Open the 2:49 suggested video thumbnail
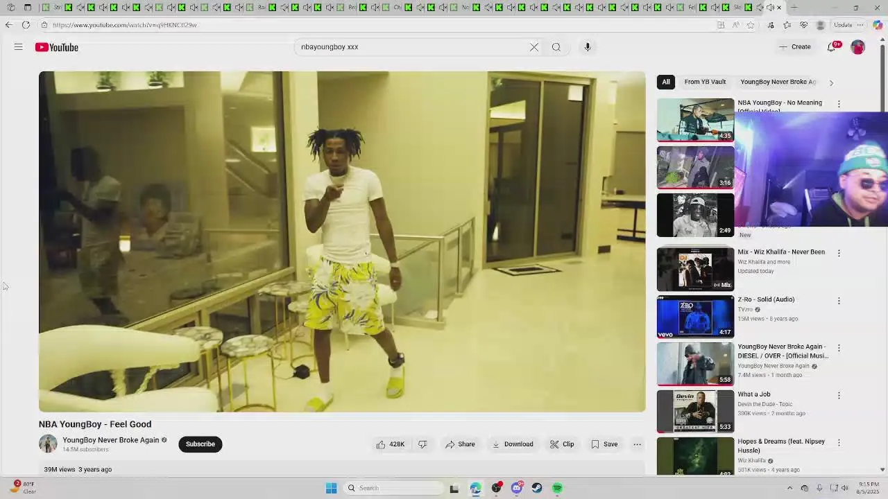The height and width of the screenshot is (499, 888). [695, 214]
